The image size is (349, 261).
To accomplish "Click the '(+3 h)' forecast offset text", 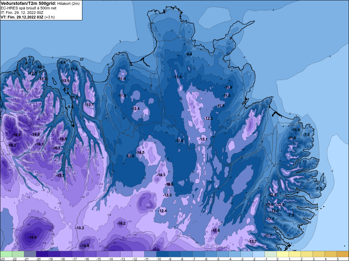I will tap(50, 17).
